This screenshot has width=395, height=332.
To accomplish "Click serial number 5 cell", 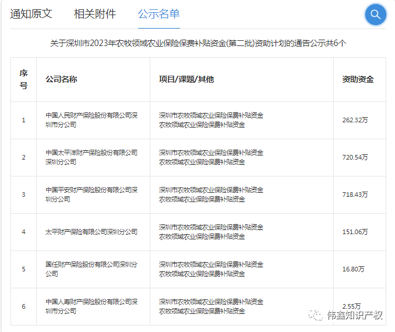I will (23, 269).
